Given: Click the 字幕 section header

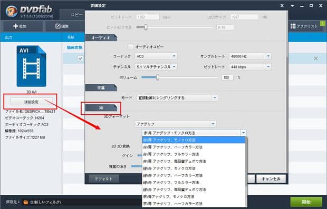Looking at the screenshot, I should pyautogui.click(x=101, y=88).
